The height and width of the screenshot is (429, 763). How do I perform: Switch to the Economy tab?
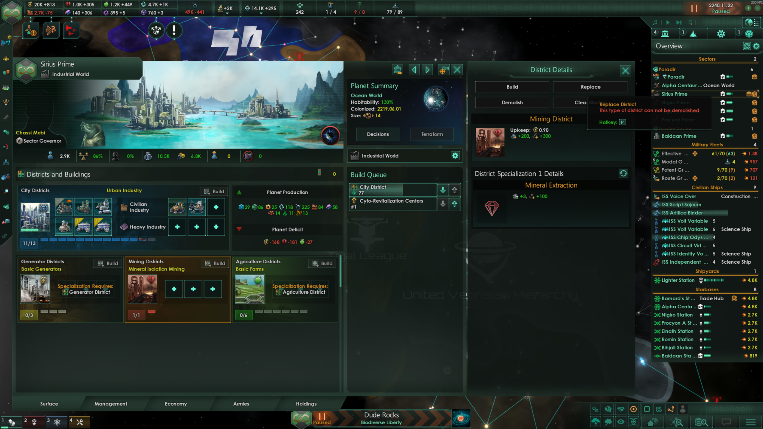pyautogui.click(x=176, y=404)
